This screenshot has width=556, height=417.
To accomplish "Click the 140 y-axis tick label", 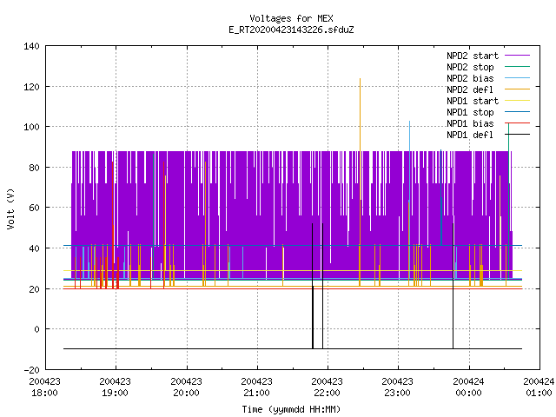I will 31,46.
